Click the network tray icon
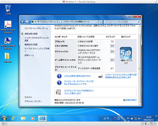The width and height of the screenshot is (158, 126). (136, 118)
